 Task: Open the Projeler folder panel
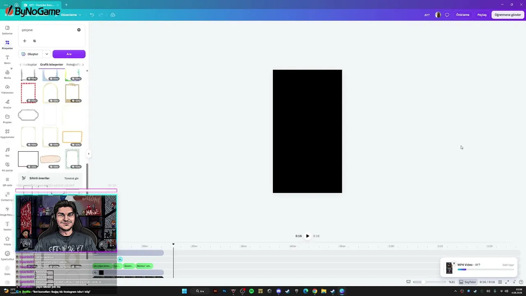pos(7,119)
